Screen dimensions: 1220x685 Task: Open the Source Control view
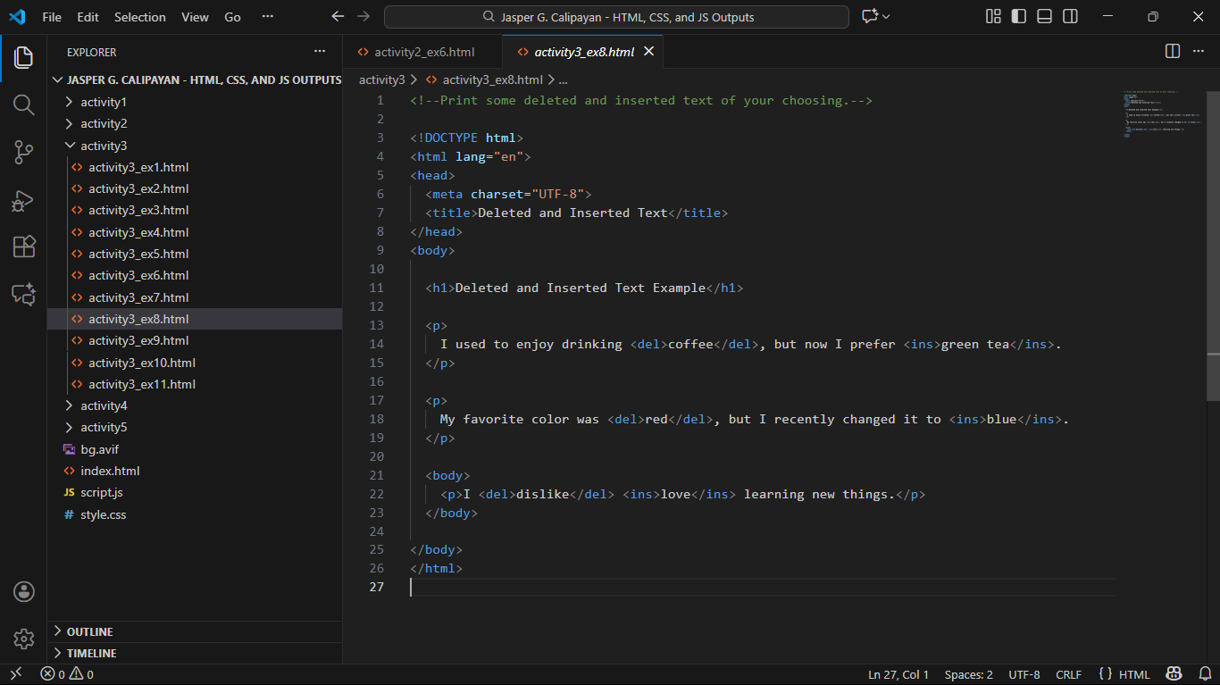pos(24,153)
